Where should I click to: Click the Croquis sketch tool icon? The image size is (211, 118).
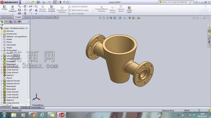point(4,7)
